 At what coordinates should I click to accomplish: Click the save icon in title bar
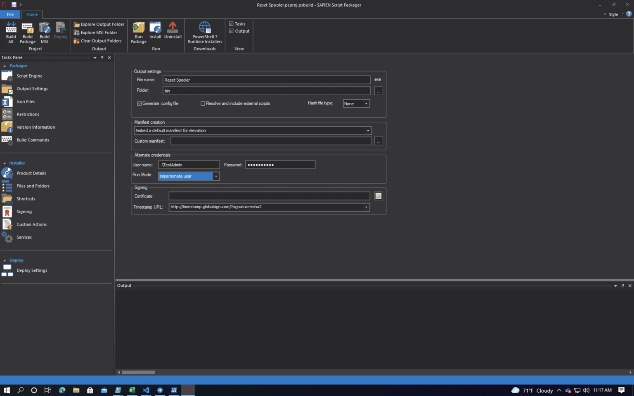(14, 5)
